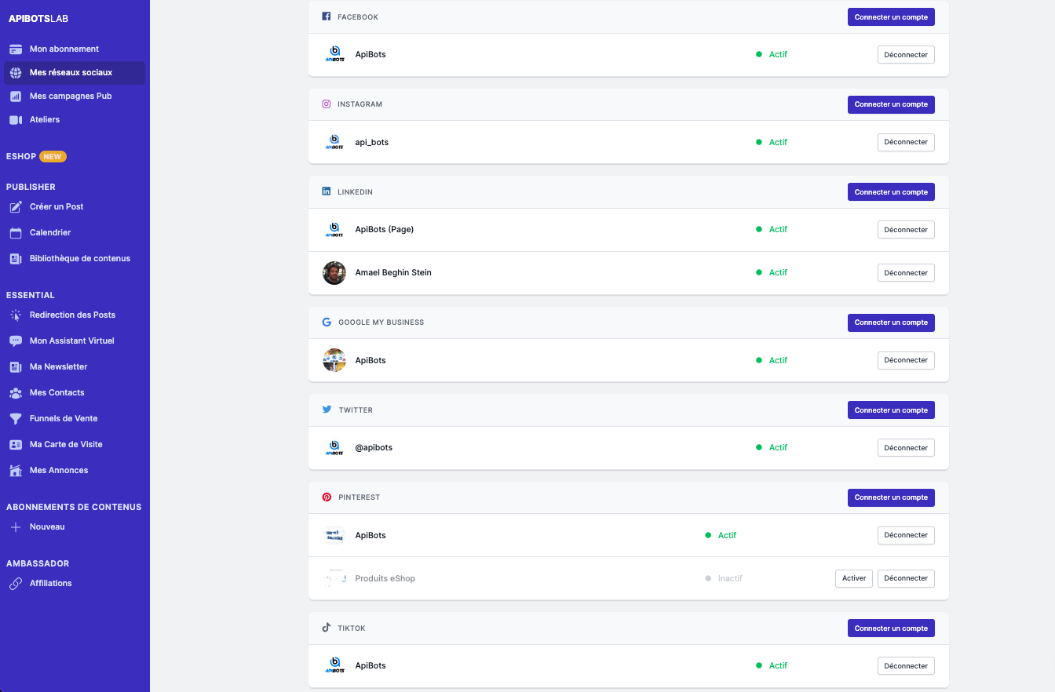Click the Calendrier calendar icon
The width and height of the screenshot is (1055, 692).
click(x=16, y=233)
